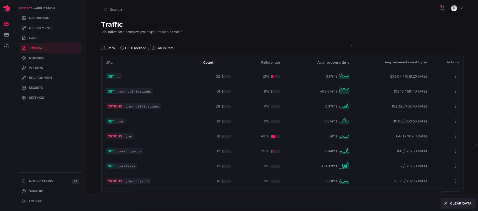Click the user avatar in header

click(454, 8)
